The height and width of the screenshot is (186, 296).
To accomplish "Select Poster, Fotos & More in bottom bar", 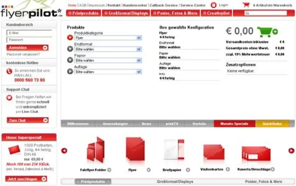I will pyautogui.click(x=264, y=181).
